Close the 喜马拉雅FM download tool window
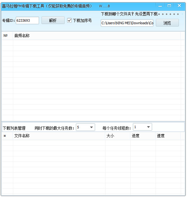 [x=179, y=6]
